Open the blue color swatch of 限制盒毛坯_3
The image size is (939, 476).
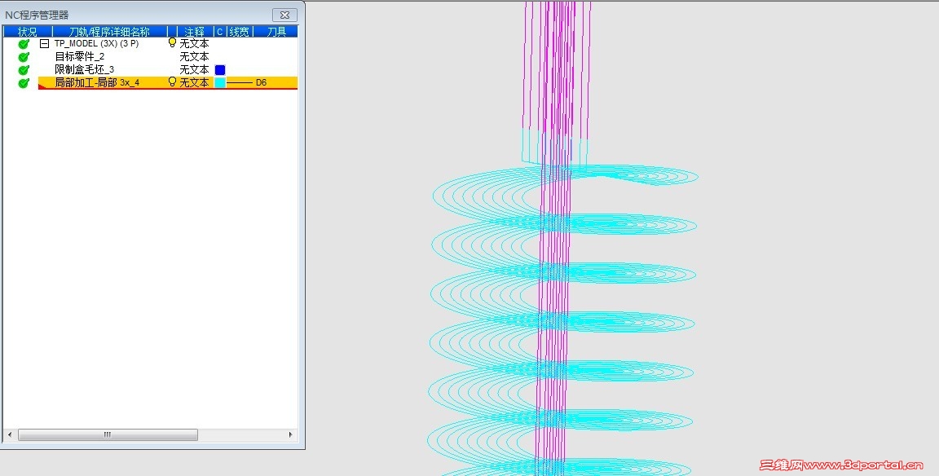point(220,70)
